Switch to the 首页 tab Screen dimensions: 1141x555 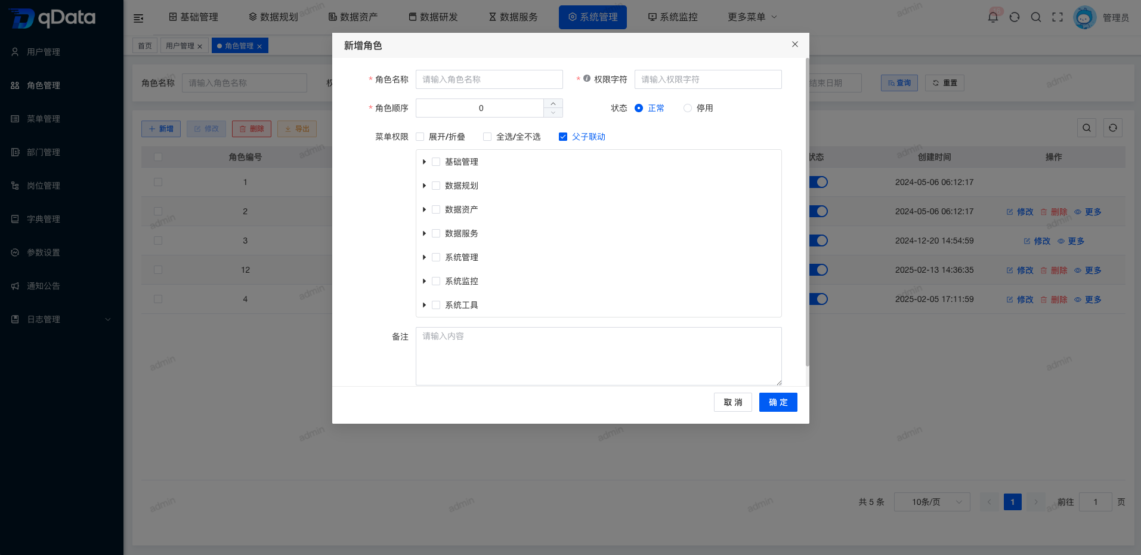(145, 46)
